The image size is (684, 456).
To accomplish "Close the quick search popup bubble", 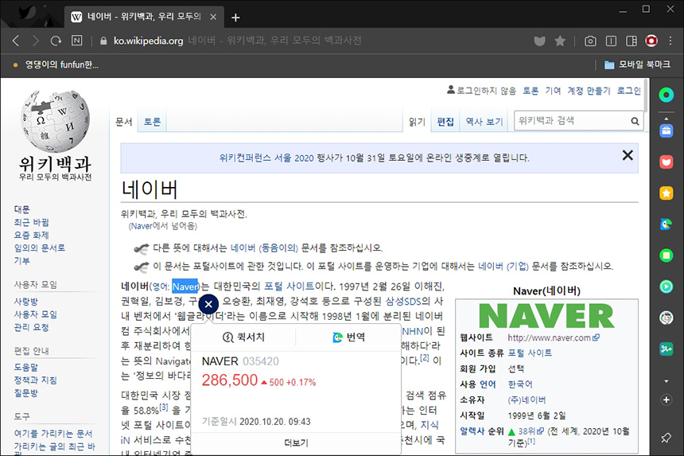I will click(x=208, y=304).
